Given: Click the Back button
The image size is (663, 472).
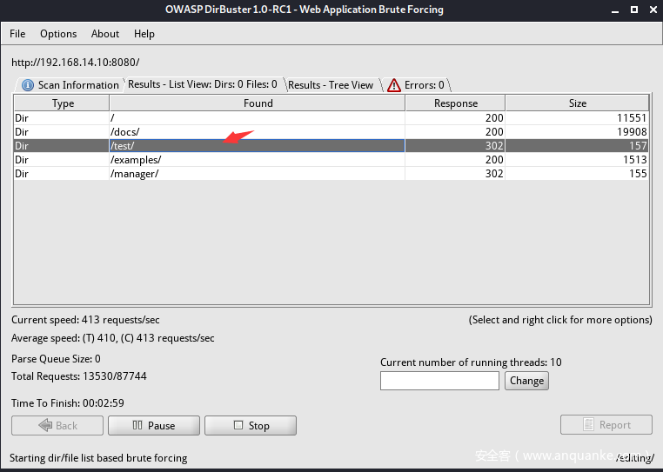Looking at the screenshot, I should pos(57,425).
